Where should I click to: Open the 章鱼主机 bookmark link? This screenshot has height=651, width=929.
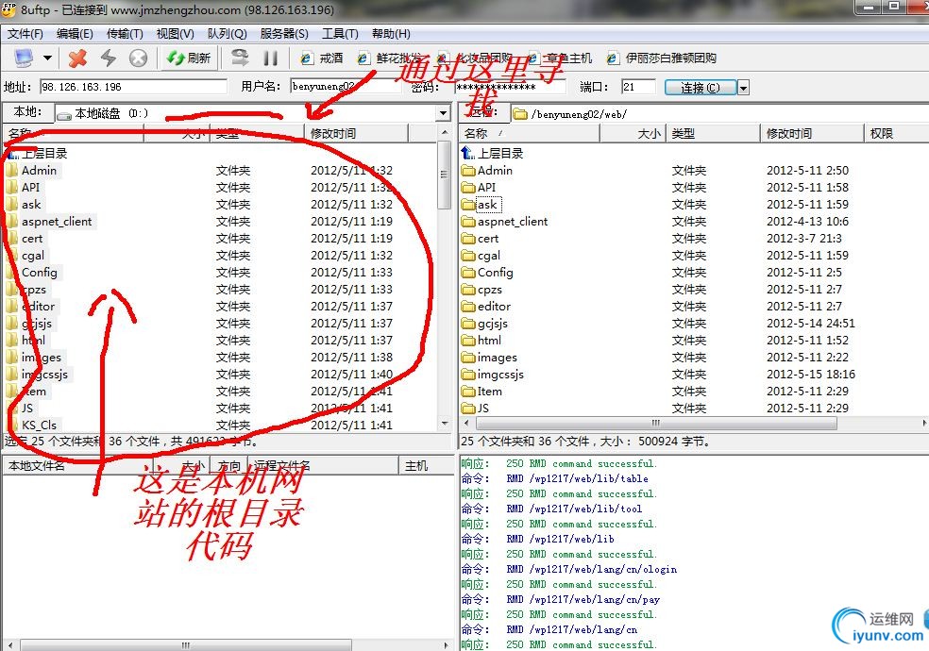(x=560, y=58)
